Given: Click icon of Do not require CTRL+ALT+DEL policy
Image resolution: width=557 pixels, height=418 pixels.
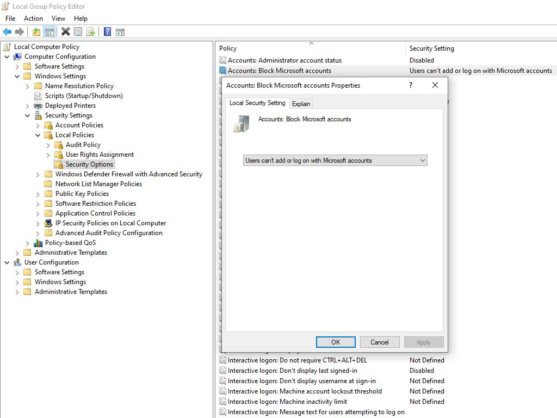Looking at the screenshot, I should pos(222,360).
